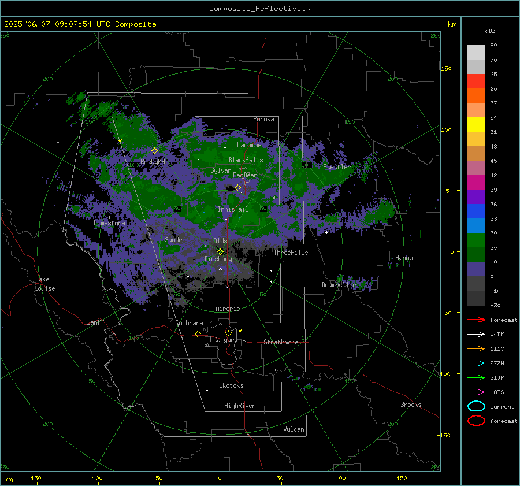Click the Airdrie city label
Viewport: 520px width, 486px height.
click(228, 309)
